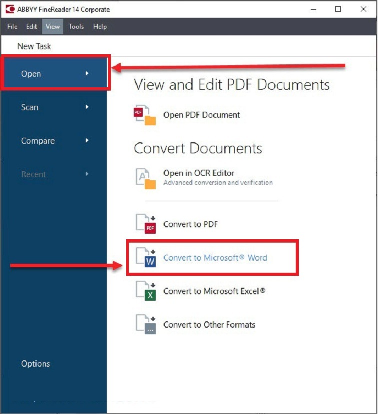Viewport: 378px width, 414px height.
Task: Select the Scan tab in sidebar
Action: pos(30,107)
